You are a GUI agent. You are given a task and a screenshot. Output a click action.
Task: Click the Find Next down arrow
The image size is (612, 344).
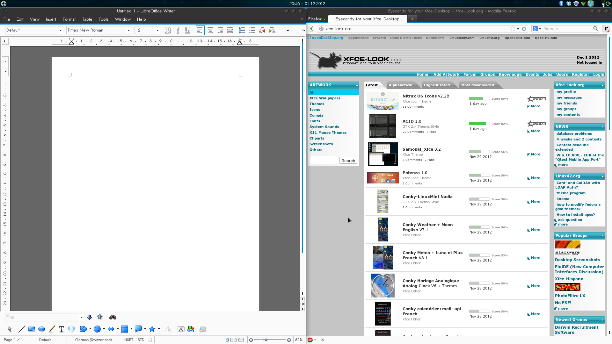coord(89,317)
